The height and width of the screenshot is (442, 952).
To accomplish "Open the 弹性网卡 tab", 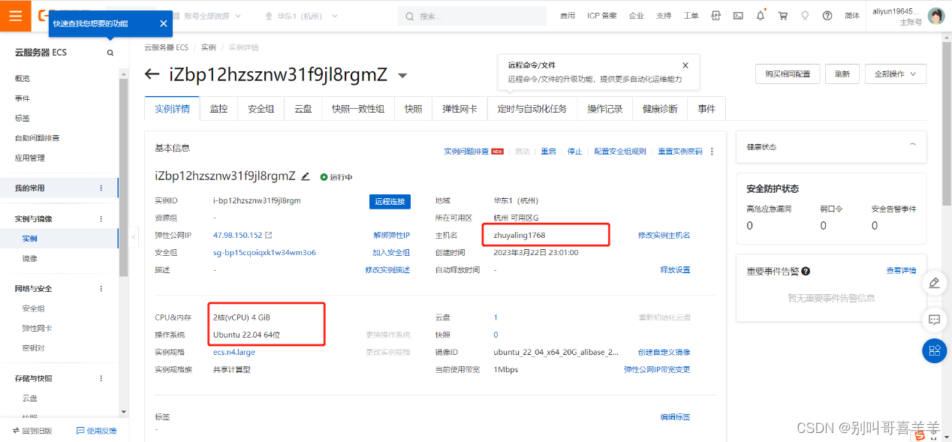I will [x=459, y=109].
